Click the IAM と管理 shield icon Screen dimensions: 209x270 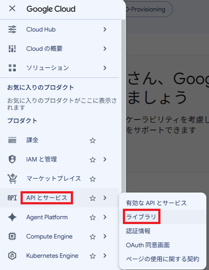pyautogui.click(x=12, y=159)
